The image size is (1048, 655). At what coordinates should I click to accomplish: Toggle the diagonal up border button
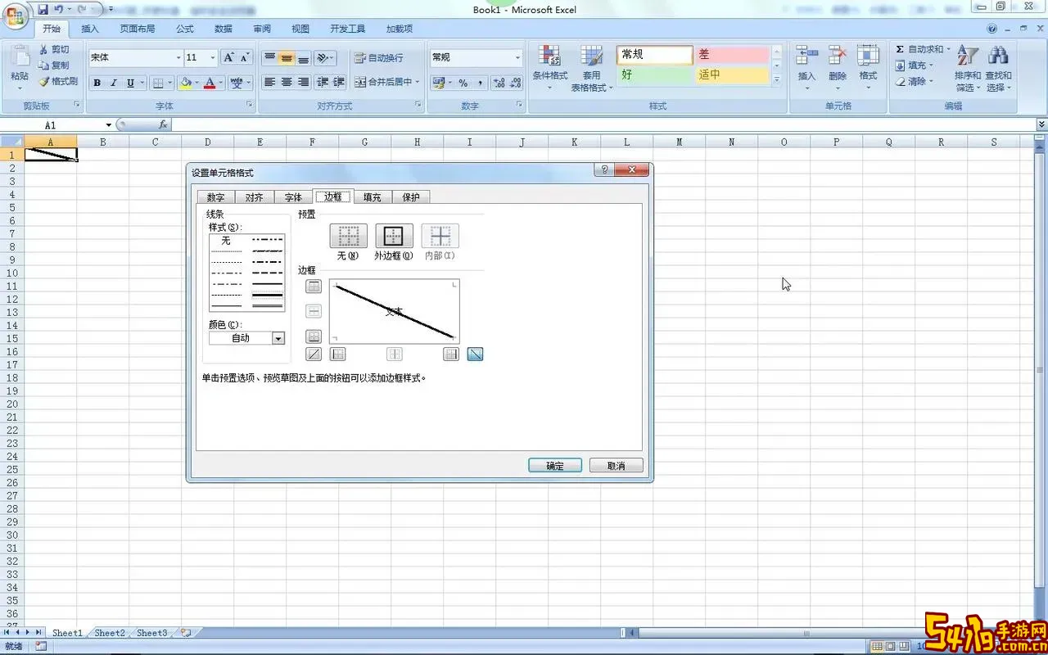pos(313,354)
